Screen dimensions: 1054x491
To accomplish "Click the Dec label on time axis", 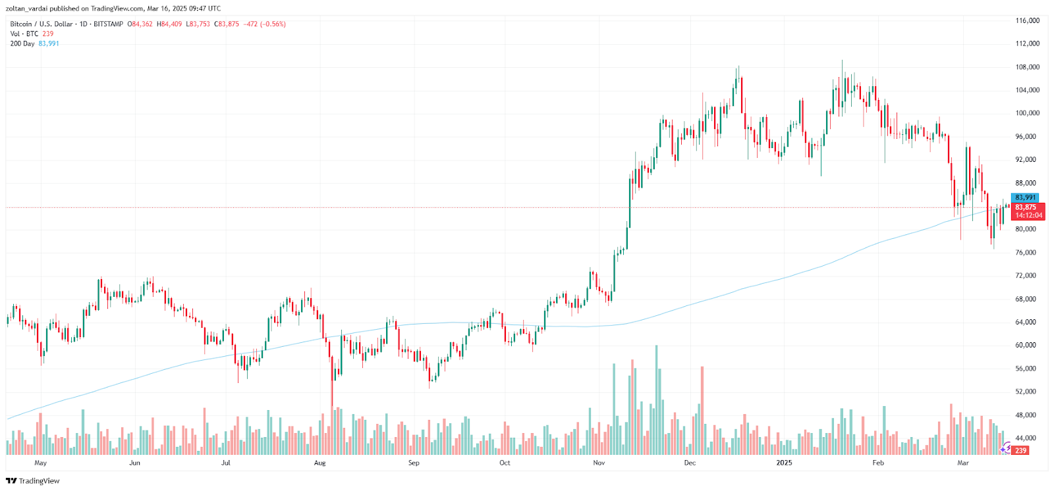I will pyautogui.click(x=690, y=463).
